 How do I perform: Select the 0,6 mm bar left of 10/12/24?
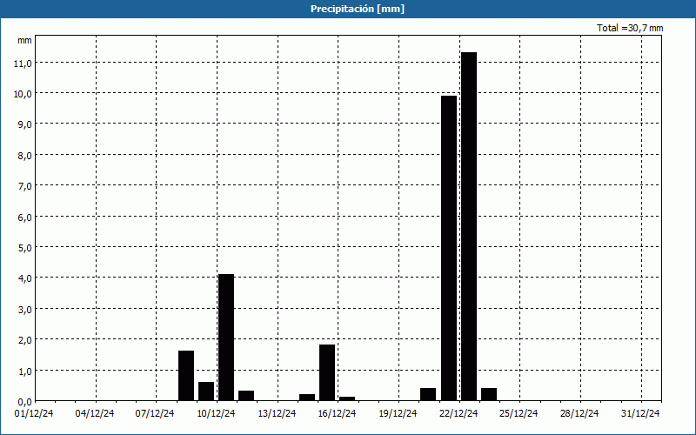point(206,391)
